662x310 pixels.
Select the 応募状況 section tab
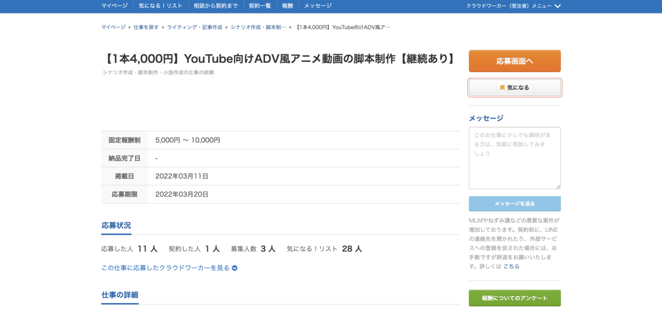click(x=116, y=225)
